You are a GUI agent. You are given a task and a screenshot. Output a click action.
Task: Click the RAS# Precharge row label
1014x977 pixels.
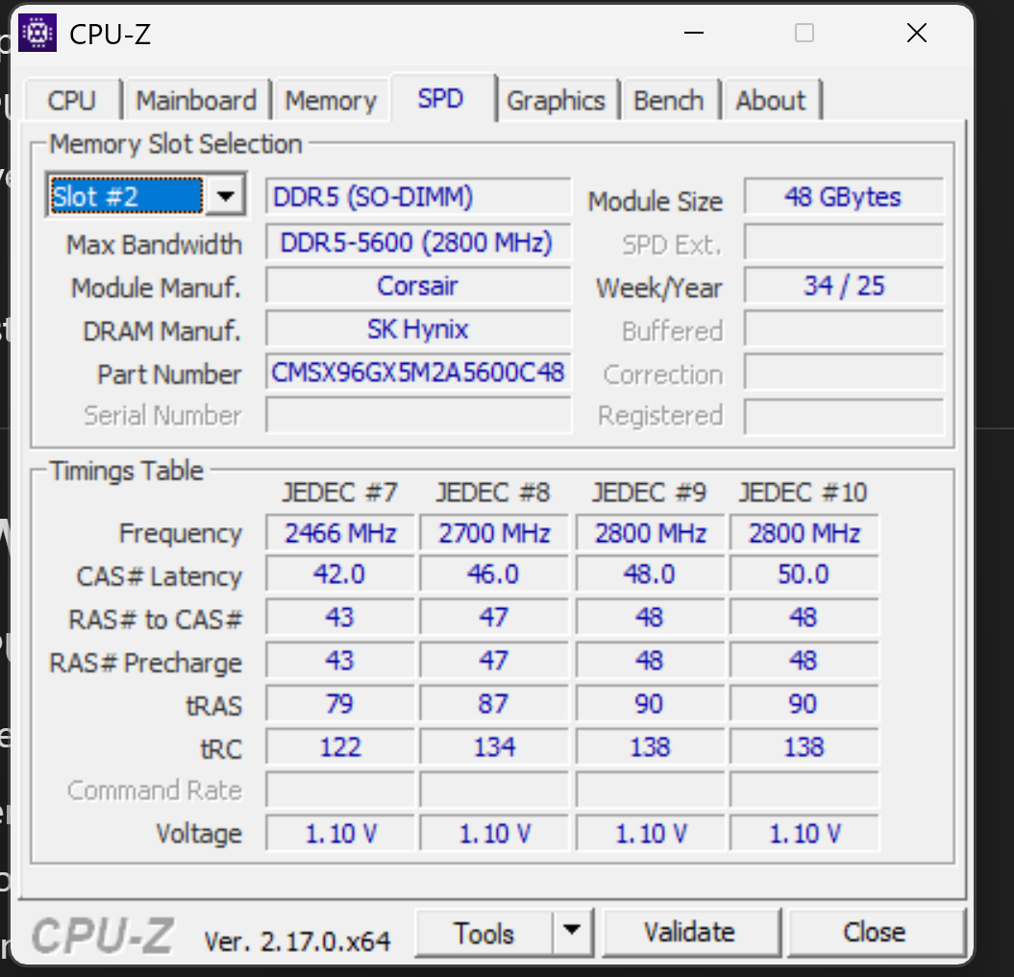coord(145,663)
